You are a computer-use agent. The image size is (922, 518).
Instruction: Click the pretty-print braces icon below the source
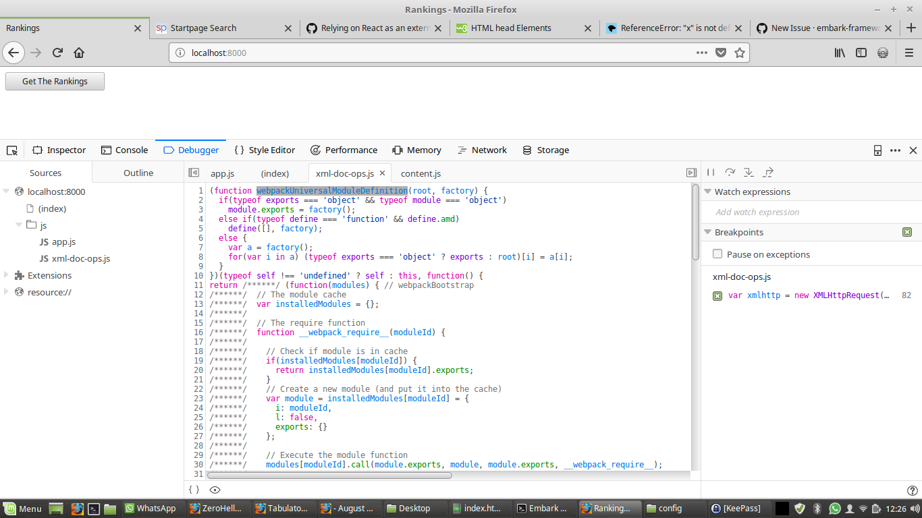pyautogui.click(x=194, y=490)
